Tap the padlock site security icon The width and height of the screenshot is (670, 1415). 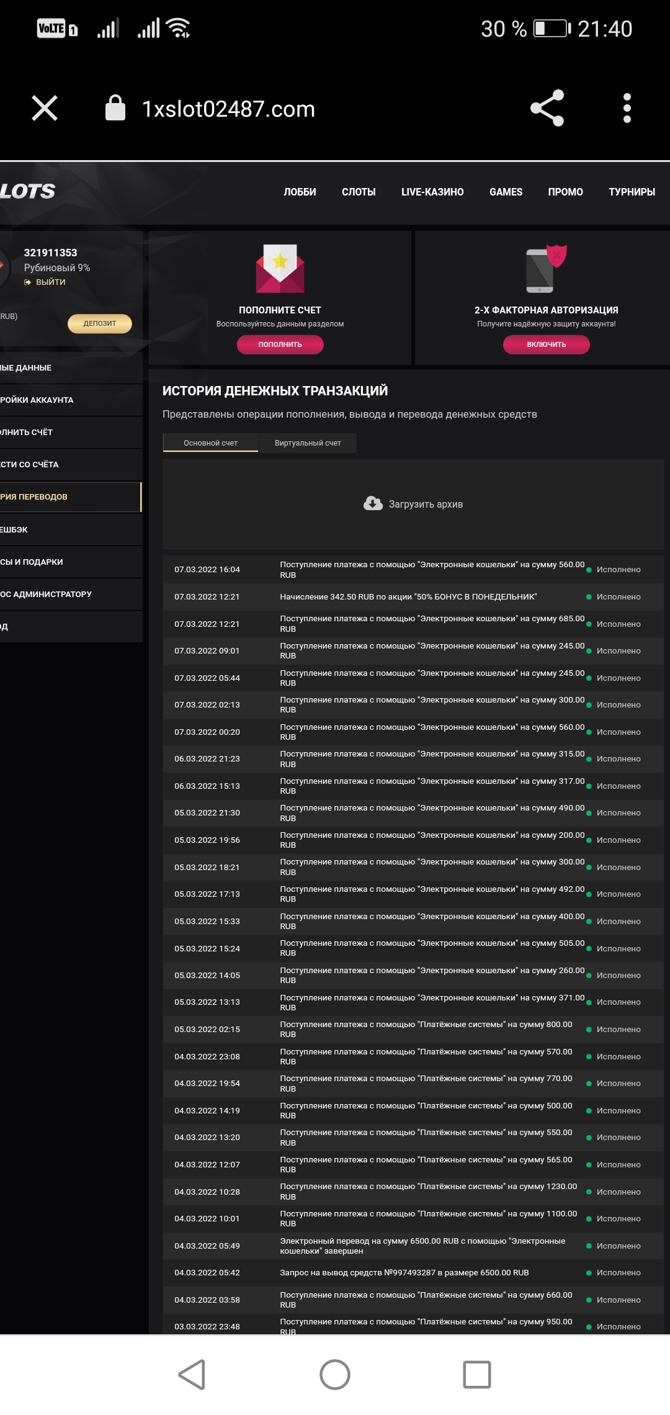[115, 109]
